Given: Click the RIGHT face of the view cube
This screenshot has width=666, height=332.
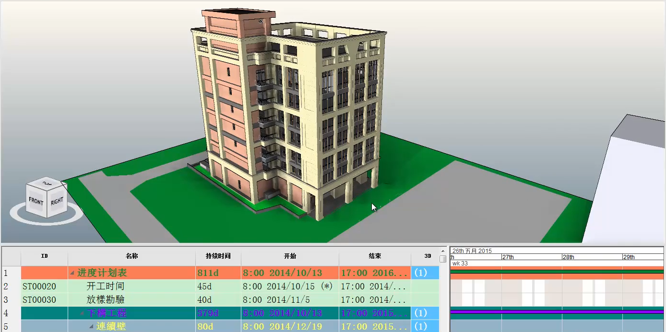Looking at the screenshot, I should 57,201.
